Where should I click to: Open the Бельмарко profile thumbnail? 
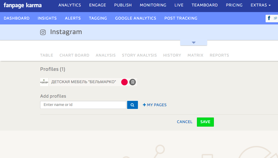44,82
